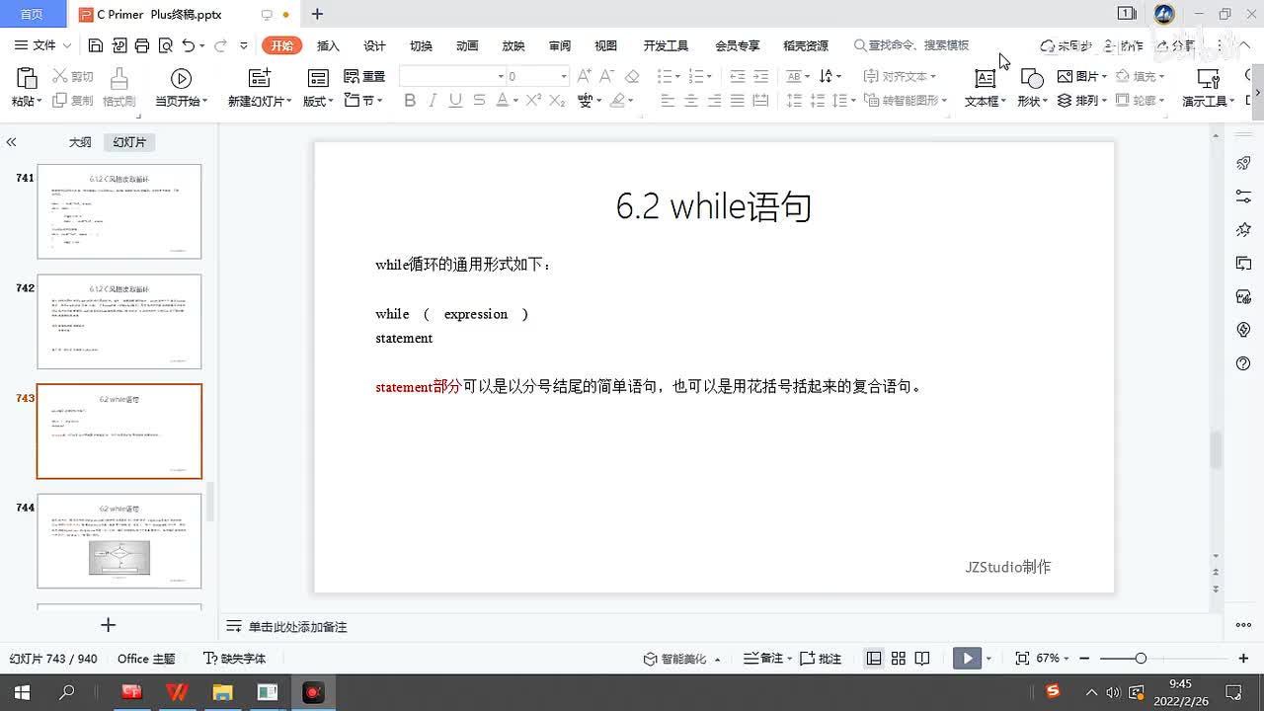Switch to the 设计 (Design) tab
Image resolution: width=1264 pixels, height=711 pixels.
(374, 45)
